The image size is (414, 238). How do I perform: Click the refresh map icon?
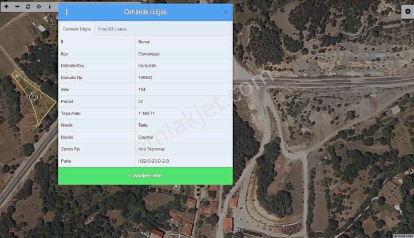[x=27, y=6]
